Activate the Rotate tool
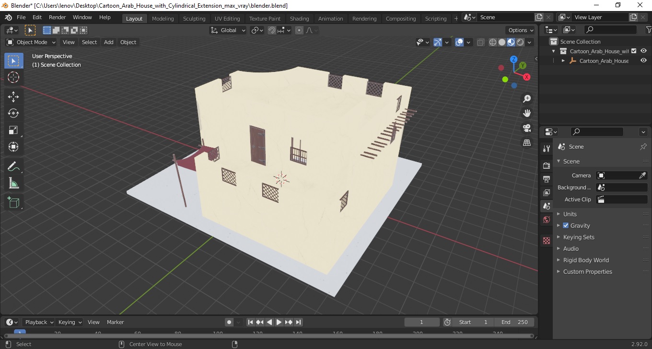Viewport: 652px width, 349px height. click(13, 113)
